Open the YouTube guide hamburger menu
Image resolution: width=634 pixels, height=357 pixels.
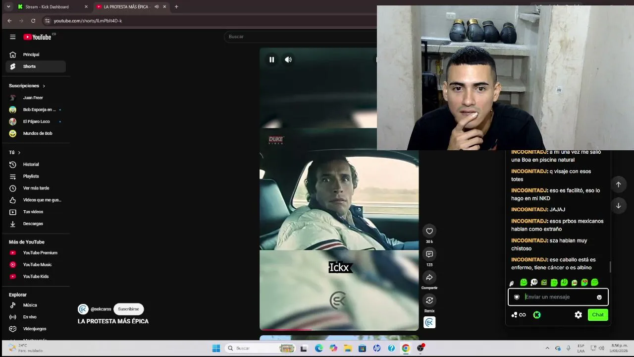coord(13,37)
